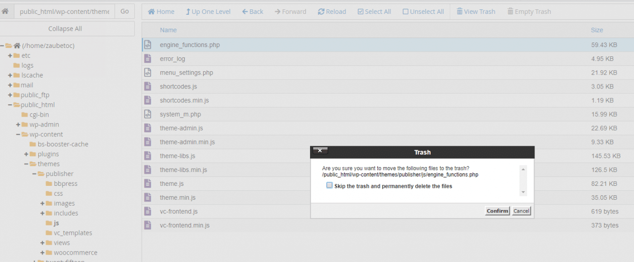The width and height of the screenshot is (634, 262).
Task: Click the Back arrow in toolbar
Action: 253,11
